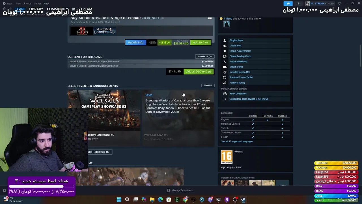Open the Steam announcements megaphone button
Screen dimensions: 362x204
point(288,3)
